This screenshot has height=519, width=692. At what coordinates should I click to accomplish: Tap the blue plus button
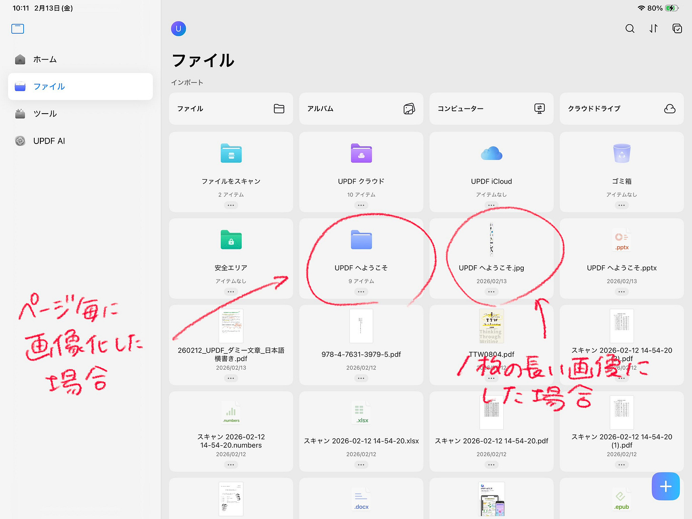coord(665,486)
